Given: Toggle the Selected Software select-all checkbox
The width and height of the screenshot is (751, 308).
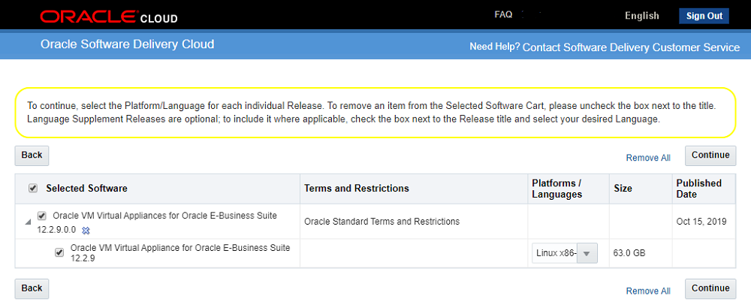Looking at the screenshot, I should coord(32,189).
